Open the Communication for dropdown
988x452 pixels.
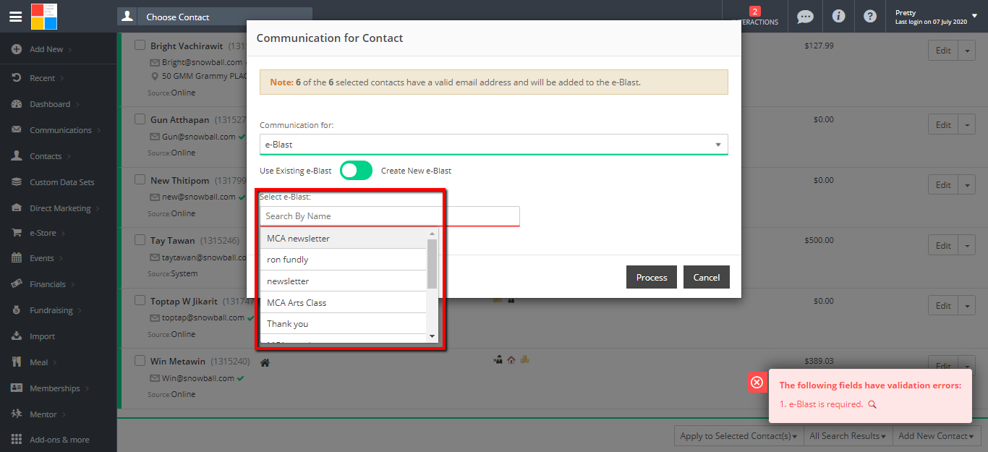tap(493, 145)
